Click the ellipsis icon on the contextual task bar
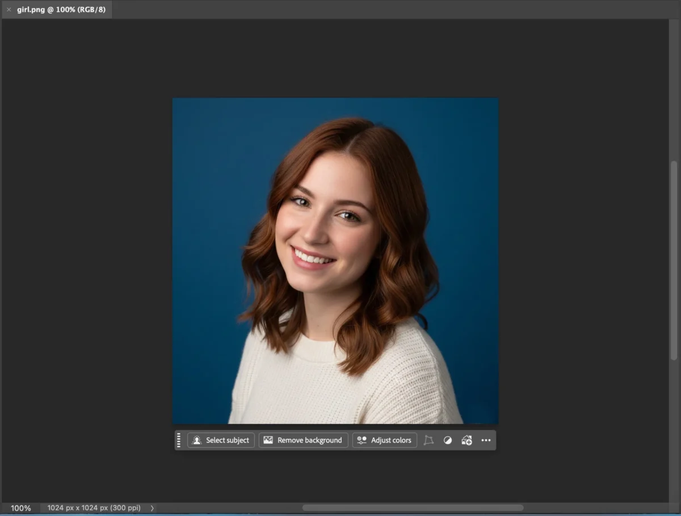Screen dimensions: 681x516 click(x=486, y=440)
